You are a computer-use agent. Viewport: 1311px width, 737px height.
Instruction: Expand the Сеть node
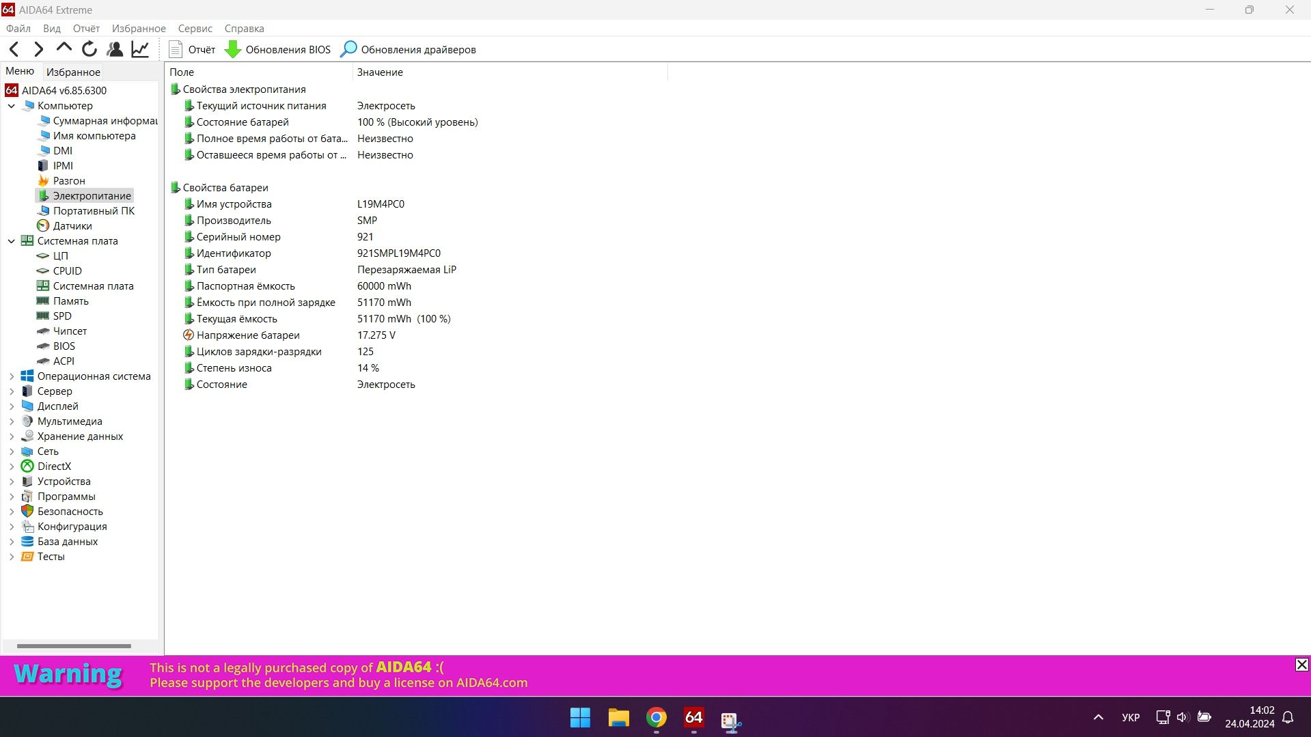(x=12, y=451)
